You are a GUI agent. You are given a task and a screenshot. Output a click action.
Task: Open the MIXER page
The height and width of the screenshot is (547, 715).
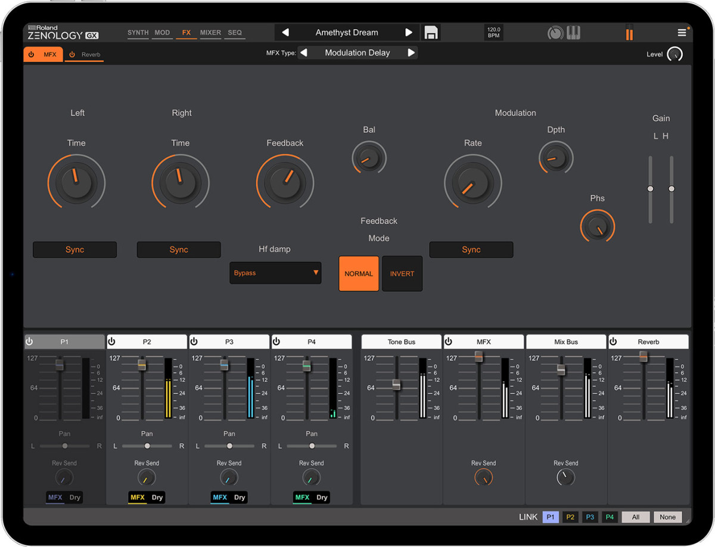pyautogui.click(x=210, y=33)
